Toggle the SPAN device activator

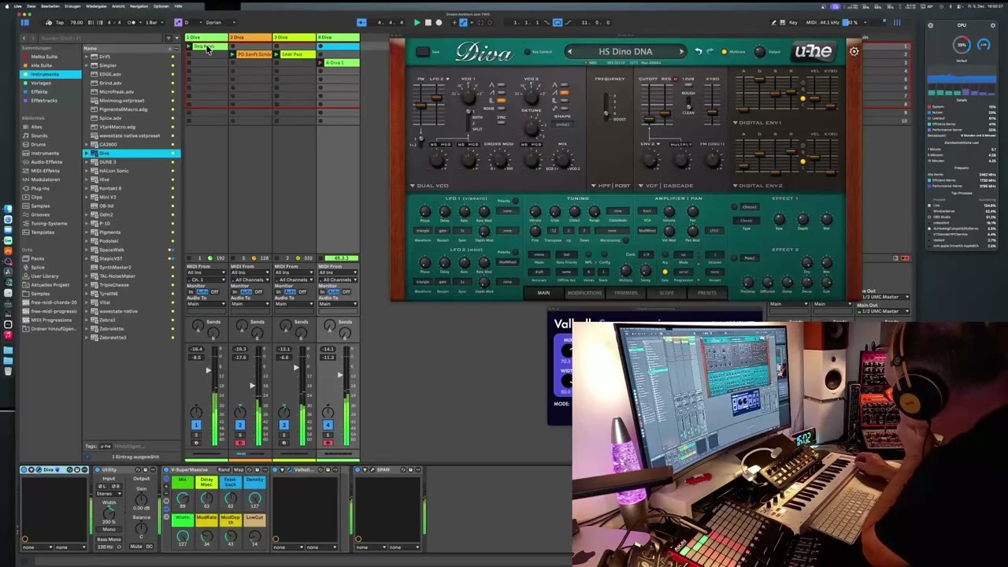coord(358,470)
